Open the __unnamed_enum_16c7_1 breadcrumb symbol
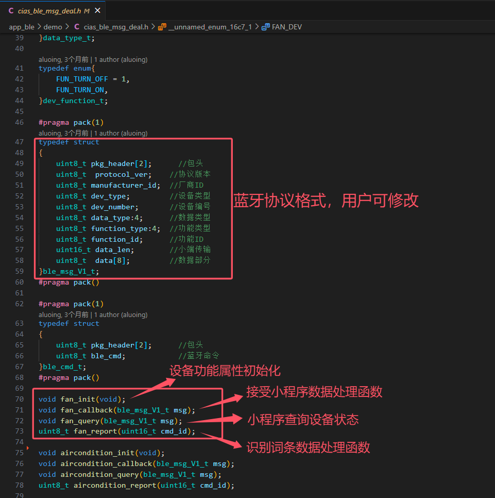Viewport: 495px width, 498px height. 210,27
